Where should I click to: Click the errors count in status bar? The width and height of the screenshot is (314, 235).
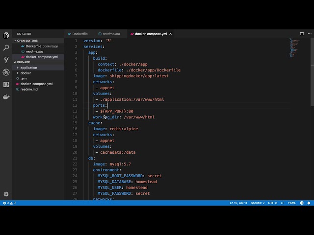[x=6, y=203]
